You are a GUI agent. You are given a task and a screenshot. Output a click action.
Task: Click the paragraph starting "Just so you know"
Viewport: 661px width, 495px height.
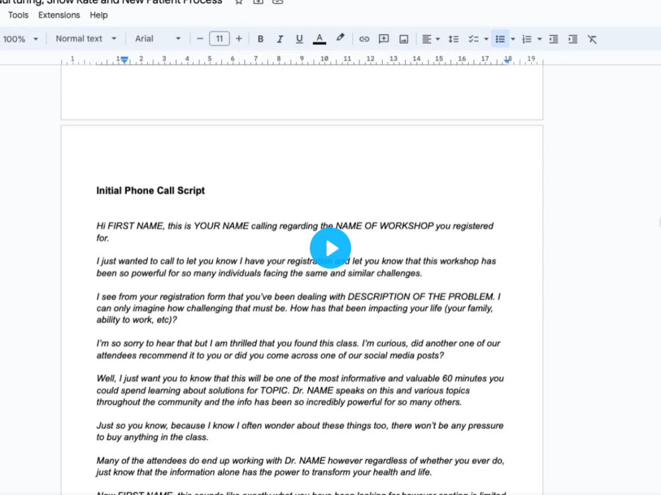(299, 432)
